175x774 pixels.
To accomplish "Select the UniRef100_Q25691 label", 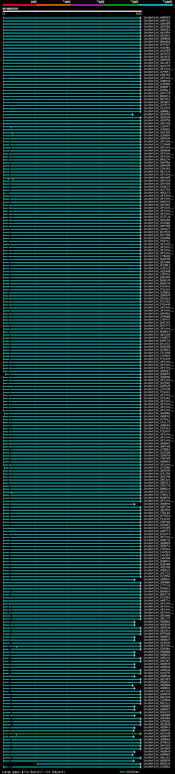I will point(157,721).
